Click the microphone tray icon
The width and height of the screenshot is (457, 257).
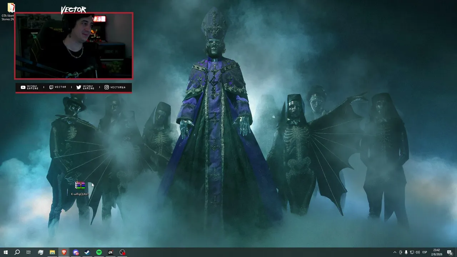tap(406, 252)
